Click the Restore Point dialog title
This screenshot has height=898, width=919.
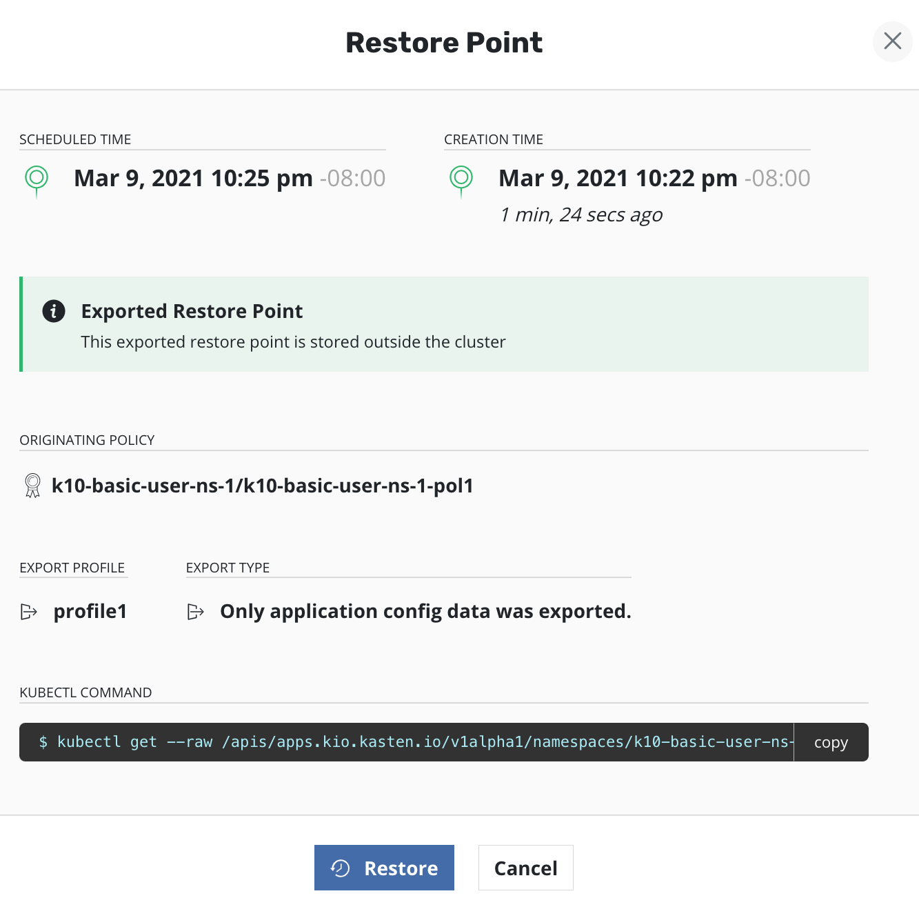click(444, 43)
